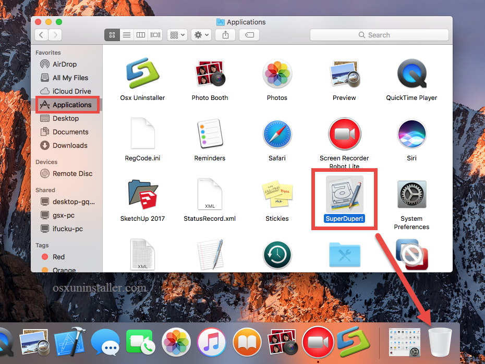Image resolution: width=485 pixels, height=364 pixels.
Task: Launch Safari from the Applications folder
Action: pos(277,134)
